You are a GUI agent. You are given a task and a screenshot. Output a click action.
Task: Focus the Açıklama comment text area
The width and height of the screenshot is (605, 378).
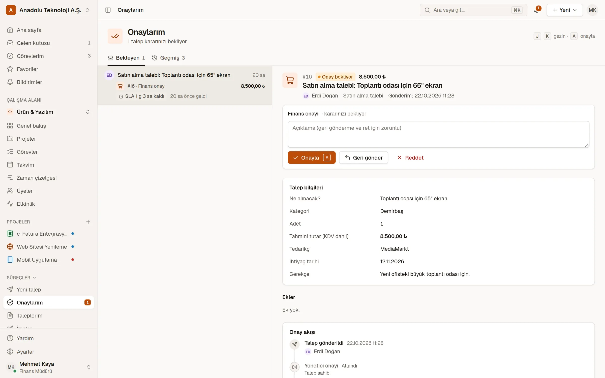(x=438, y=134)
